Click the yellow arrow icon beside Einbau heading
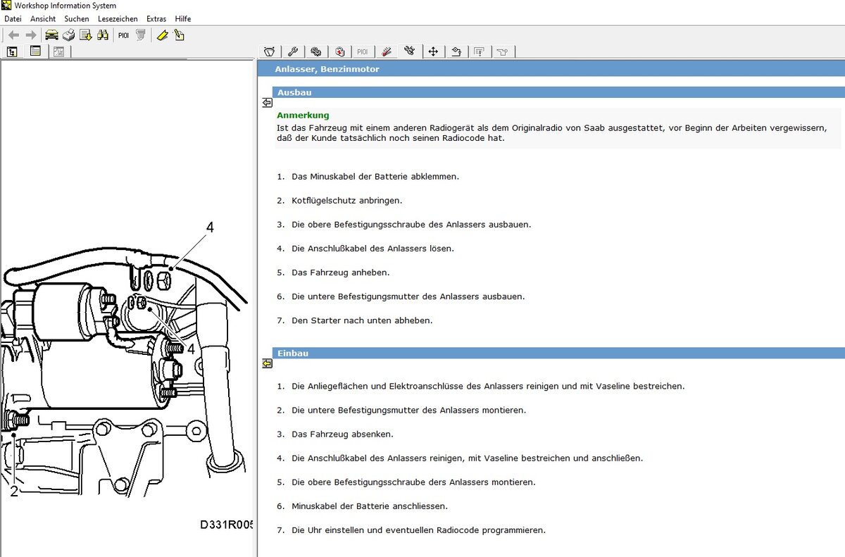This screenshot has width=845, height=557. 267,363
